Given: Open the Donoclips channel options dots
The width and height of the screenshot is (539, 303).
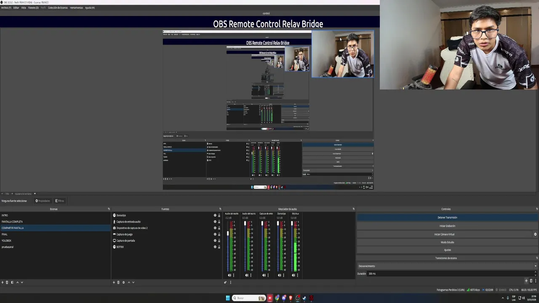Looking at the screenshot, I should coord(283,275).
